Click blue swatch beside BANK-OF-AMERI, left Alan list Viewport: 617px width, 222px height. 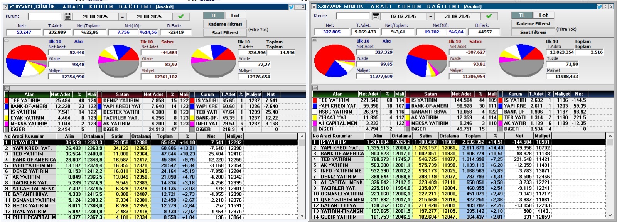(7, 106)
